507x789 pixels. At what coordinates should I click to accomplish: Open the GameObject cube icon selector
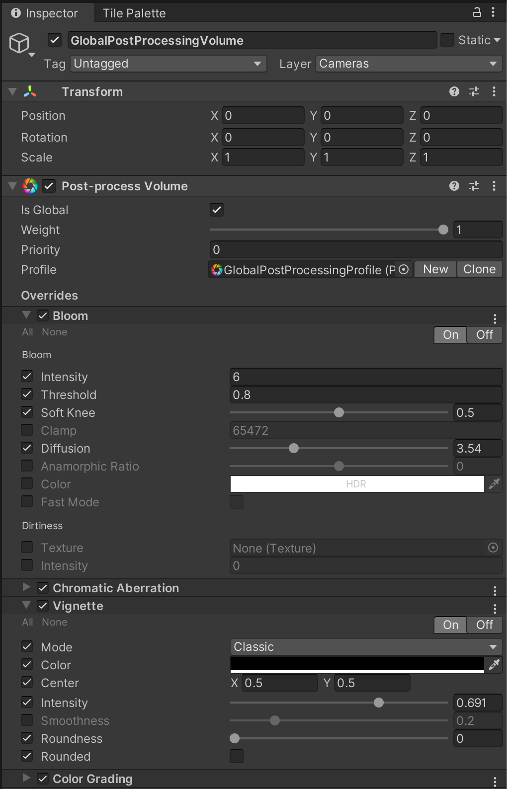(x=21, y=44)
